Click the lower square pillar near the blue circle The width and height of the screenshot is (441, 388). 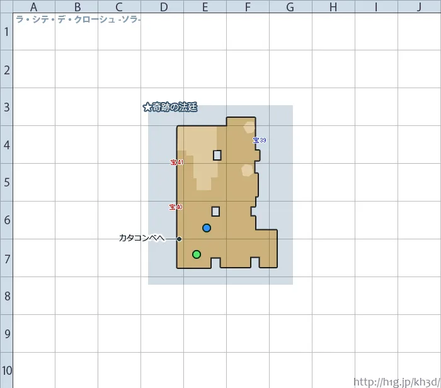(x=215, y=212)
